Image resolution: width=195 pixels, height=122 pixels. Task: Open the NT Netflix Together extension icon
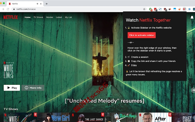pos(184,9)
